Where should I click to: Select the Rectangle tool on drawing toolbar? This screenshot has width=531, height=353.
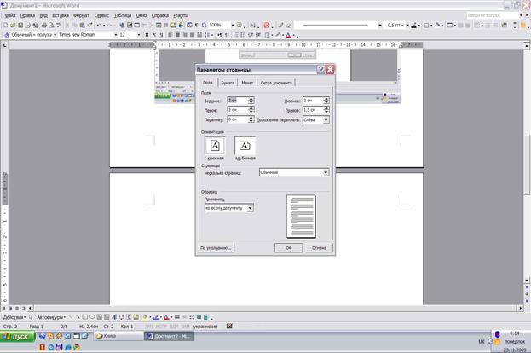click(x=85, y=317)
